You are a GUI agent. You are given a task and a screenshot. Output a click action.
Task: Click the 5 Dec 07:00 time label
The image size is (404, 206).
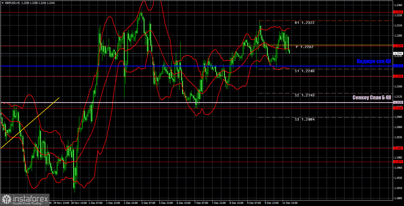[x=148, y=203]
